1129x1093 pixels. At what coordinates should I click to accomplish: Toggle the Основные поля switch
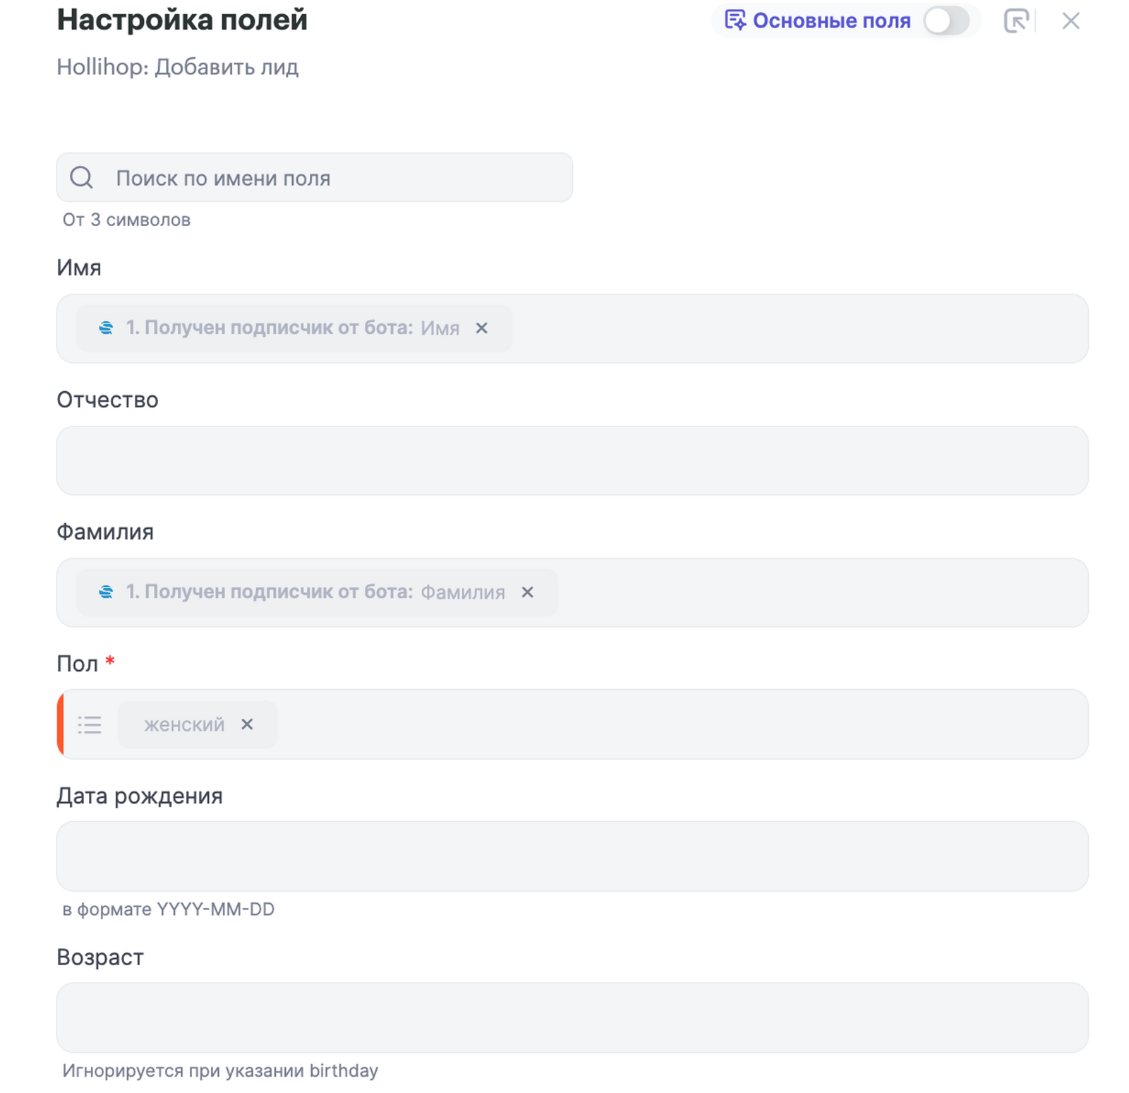(x=946, y=21)
